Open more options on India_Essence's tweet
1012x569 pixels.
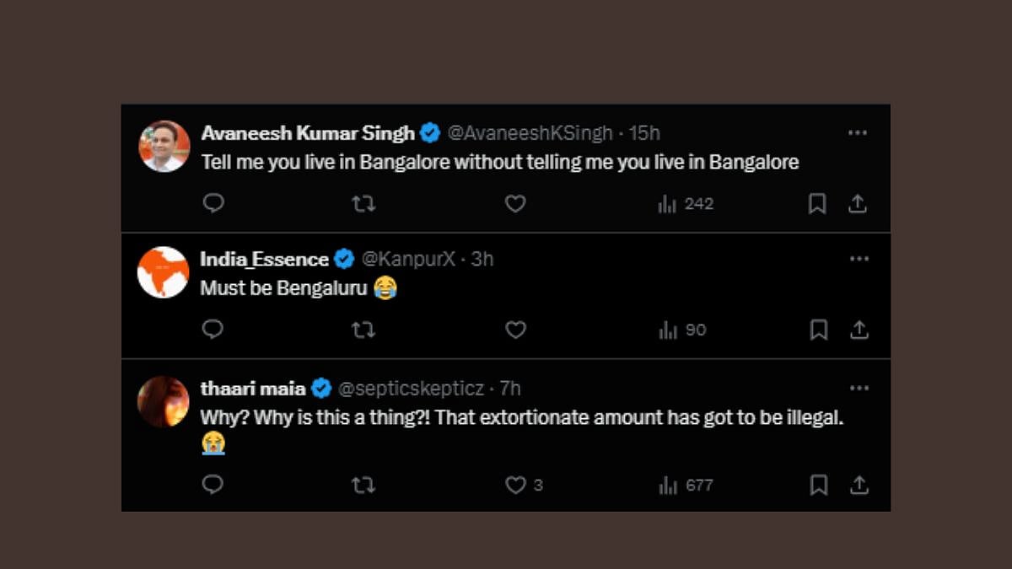tap(859, 259)
